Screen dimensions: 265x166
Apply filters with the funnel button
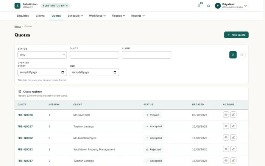233,55
